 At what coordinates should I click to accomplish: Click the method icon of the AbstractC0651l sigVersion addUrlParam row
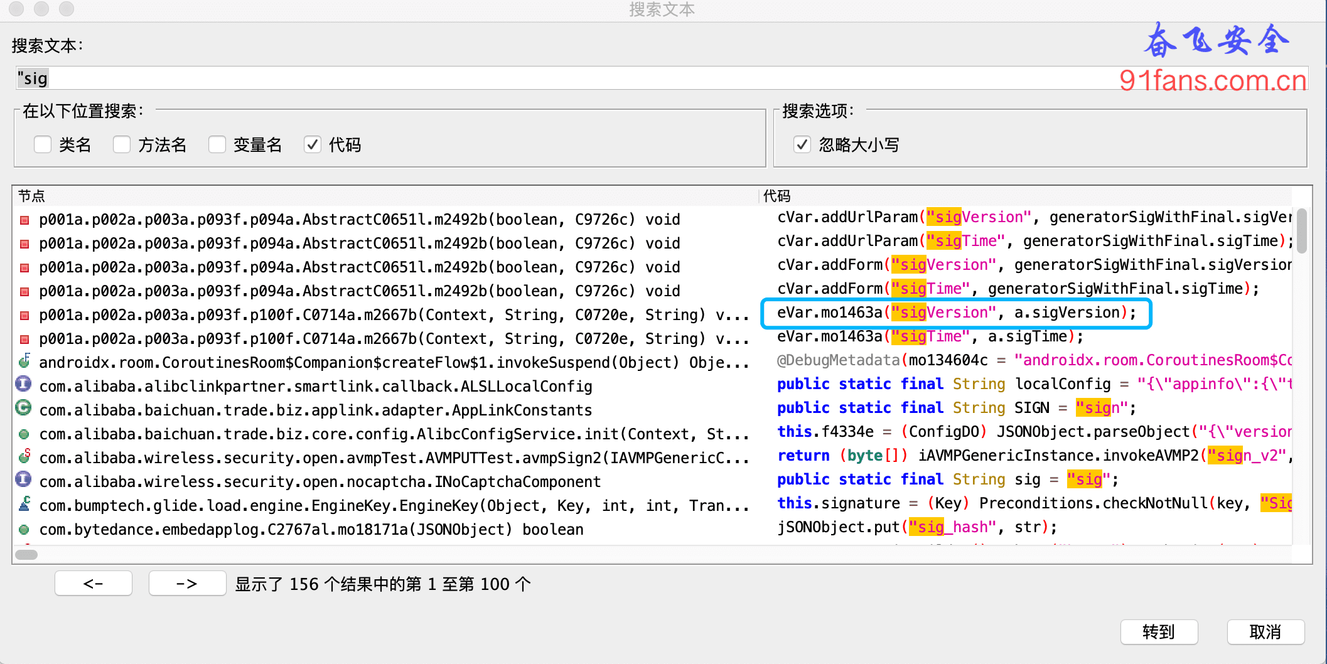click(24, 220)
